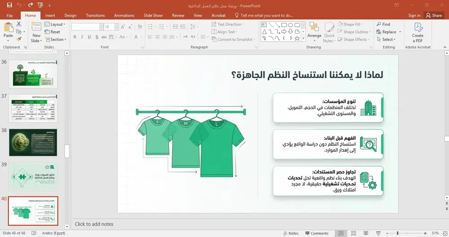Set right-to-left text direction
Image resolution: width=449 pixels, height=237 pixels.
pyautogui.click(x=193, y=37)
